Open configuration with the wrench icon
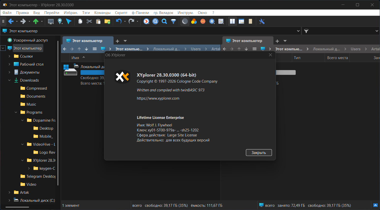The width and height of the screenshot is (380, 210). point(262,22)
